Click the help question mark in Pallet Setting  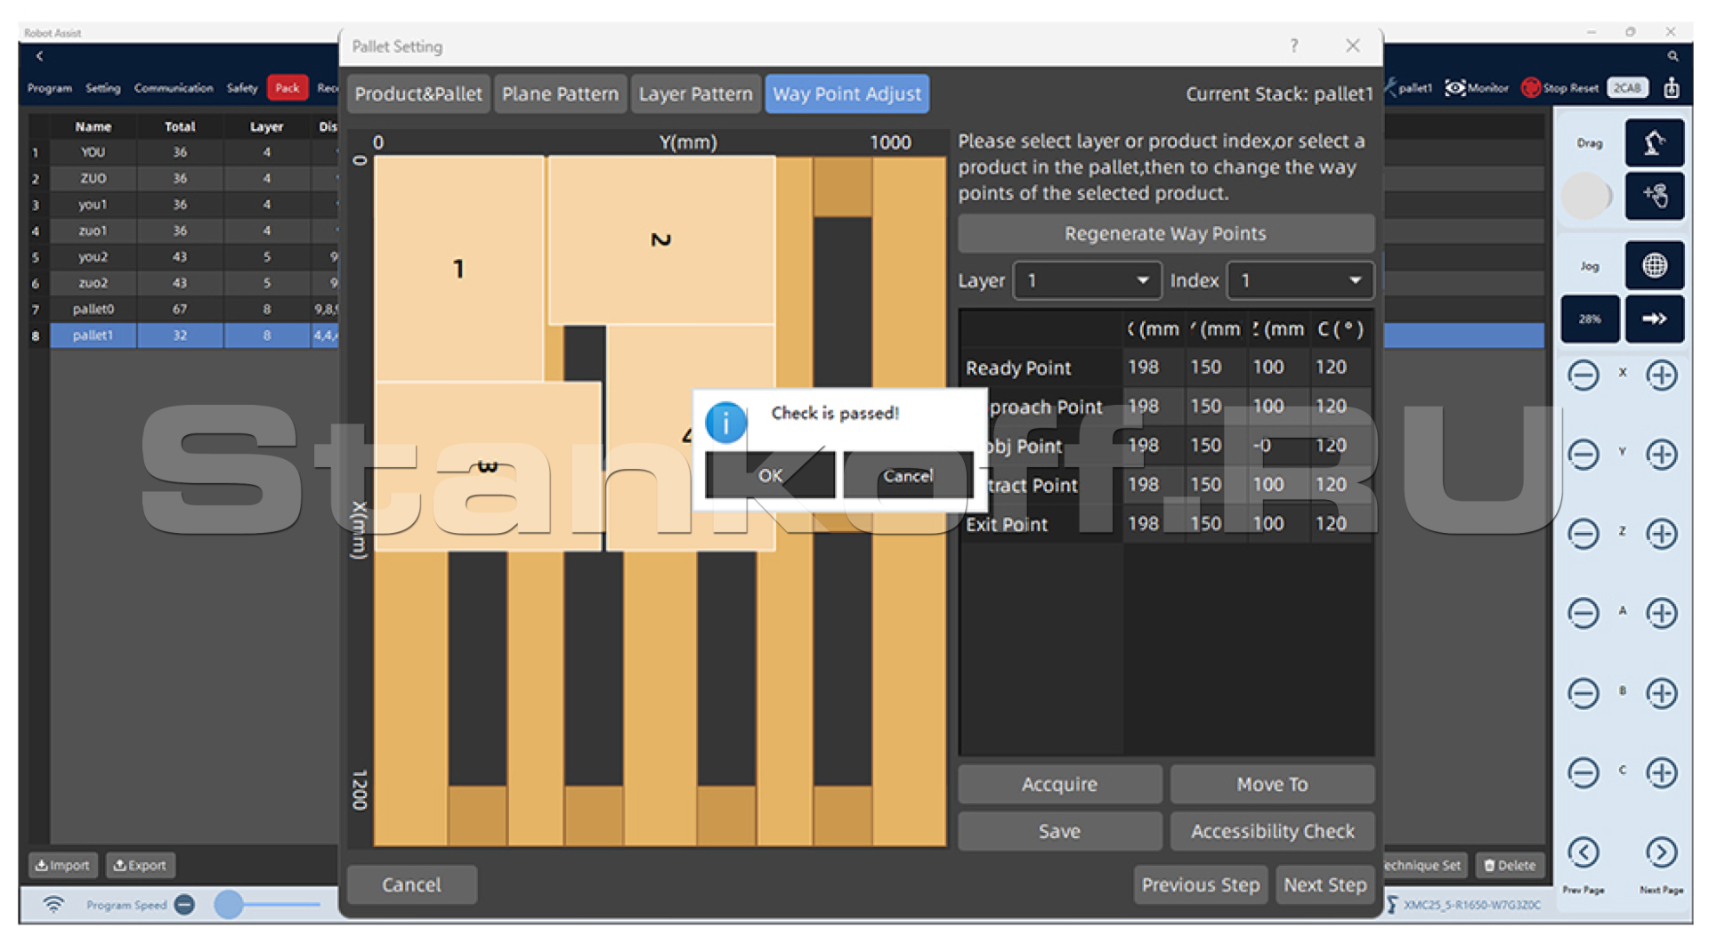1293,46
